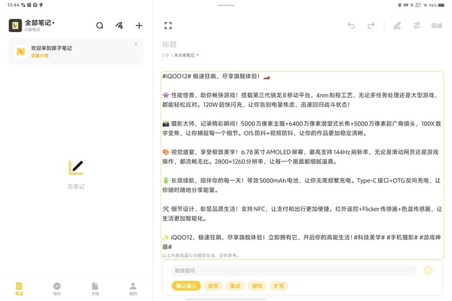Tap the yellow notes app logo

click(x=15, y=25)
